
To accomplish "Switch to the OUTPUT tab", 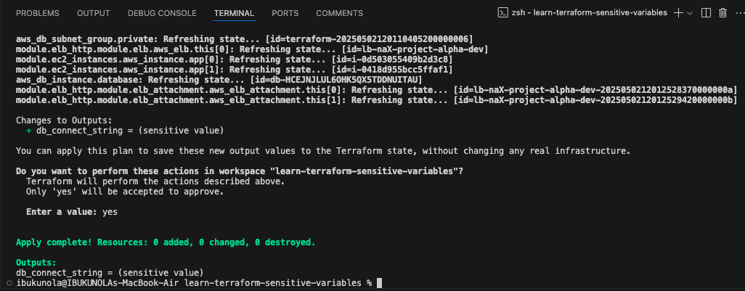I will [94, 13].
